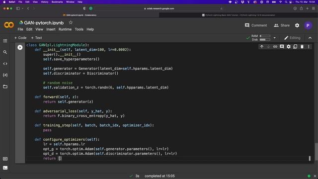Reload the page in Safari

click(x=221, y=8)
